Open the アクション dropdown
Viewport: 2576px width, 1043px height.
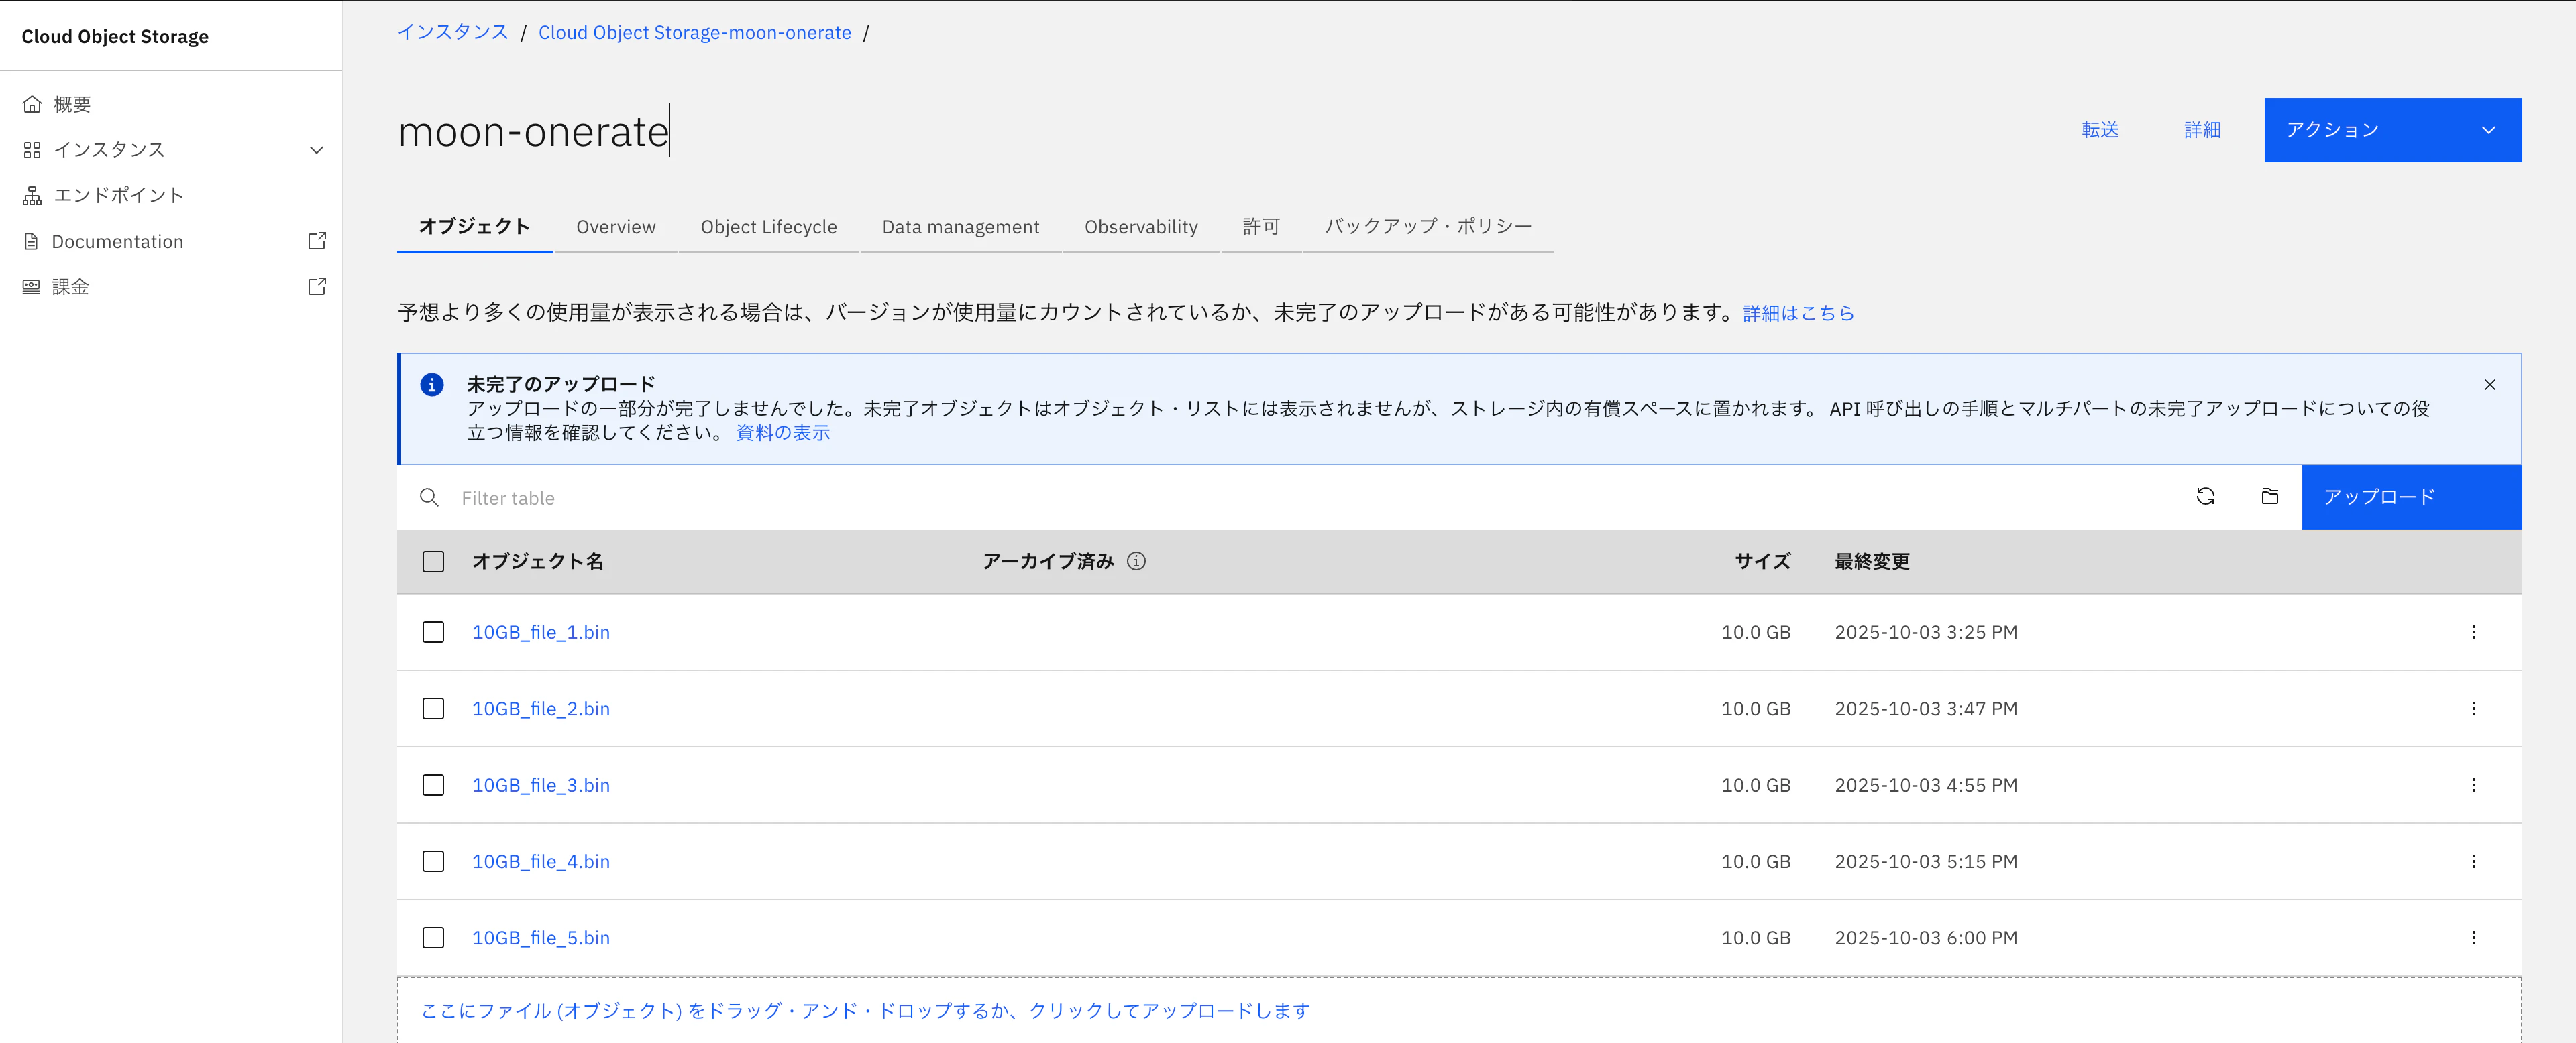[2392, 130]
